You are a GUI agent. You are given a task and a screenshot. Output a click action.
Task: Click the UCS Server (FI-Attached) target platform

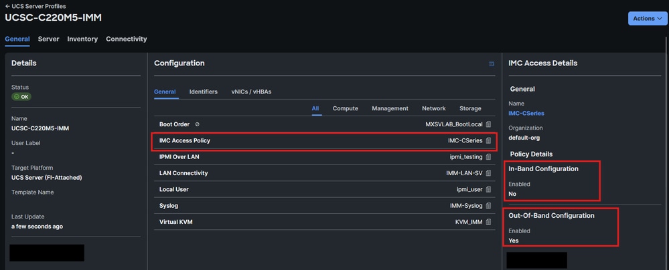[x=46, y=177]
